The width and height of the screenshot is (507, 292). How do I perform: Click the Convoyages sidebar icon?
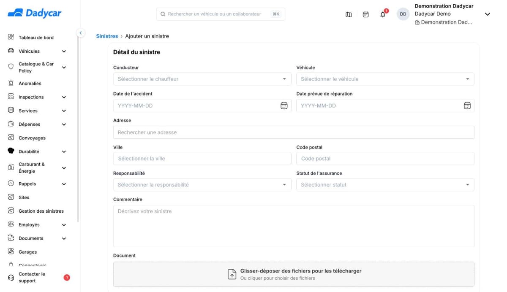[11, 138]
